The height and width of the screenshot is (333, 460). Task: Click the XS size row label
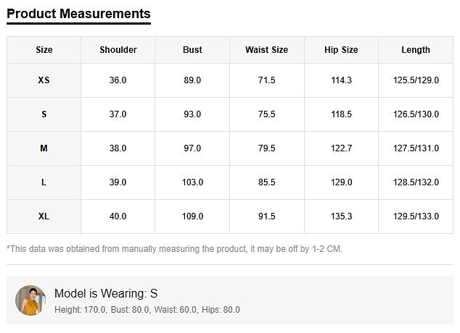[x=44, y=80]
